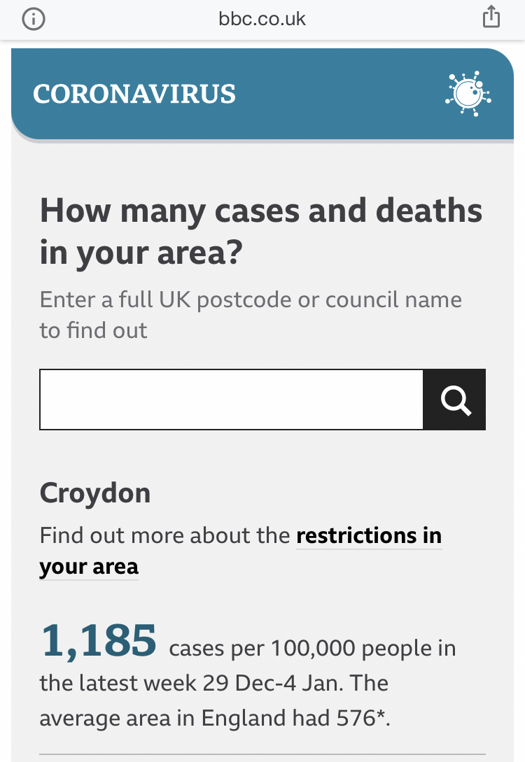Click the "How many cases and deaths" heading
Image resolution: width=525 pixels, height=762 pixels.
tap(261, 211)
